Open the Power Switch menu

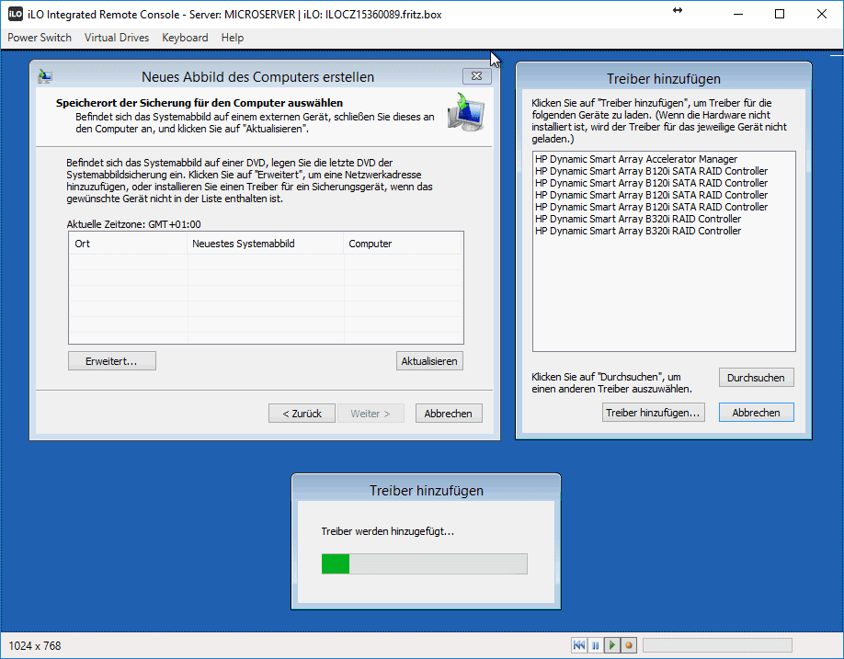pos(40,38)
